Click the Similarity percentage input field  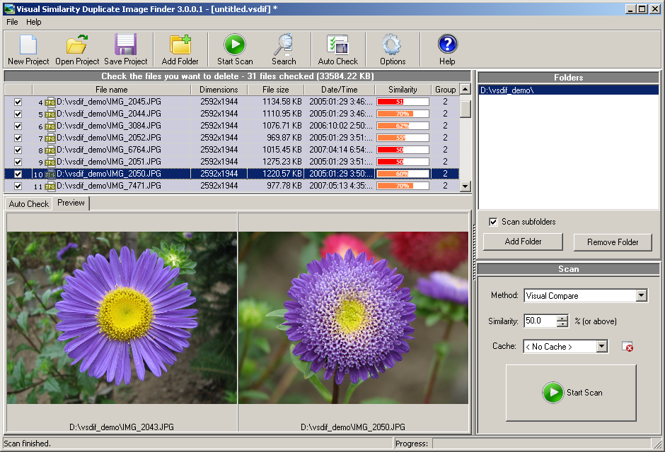(540, 321)
